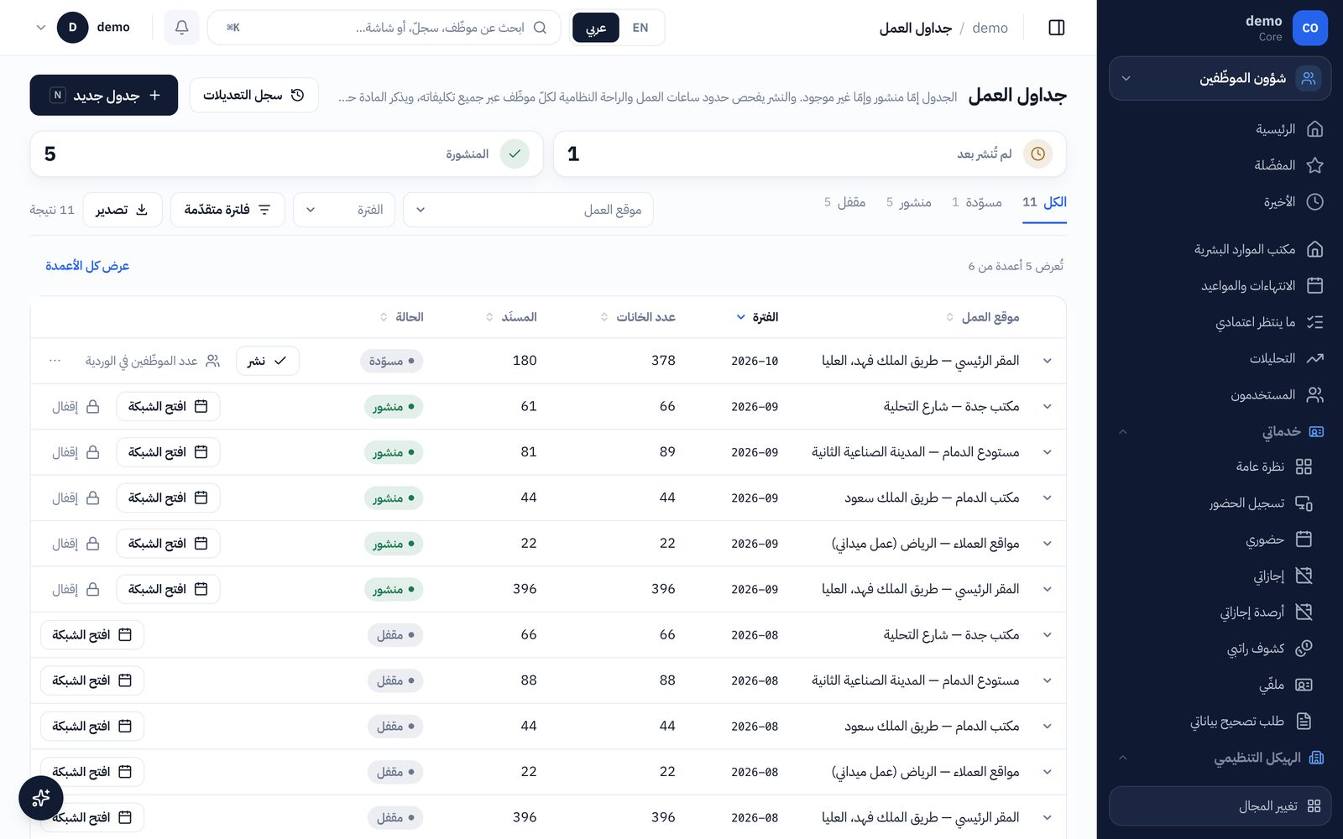Open فلترة متقدّمة advanced filter

(x=227, y=210)
